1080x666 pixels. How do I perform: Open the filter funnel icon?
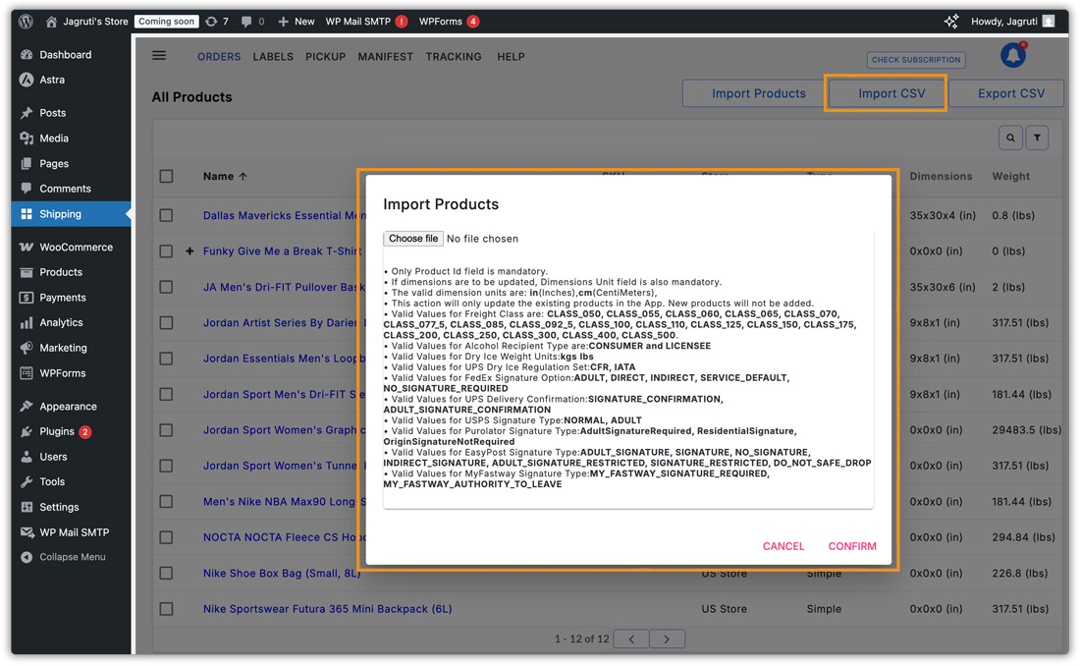tap(1037, 138)
